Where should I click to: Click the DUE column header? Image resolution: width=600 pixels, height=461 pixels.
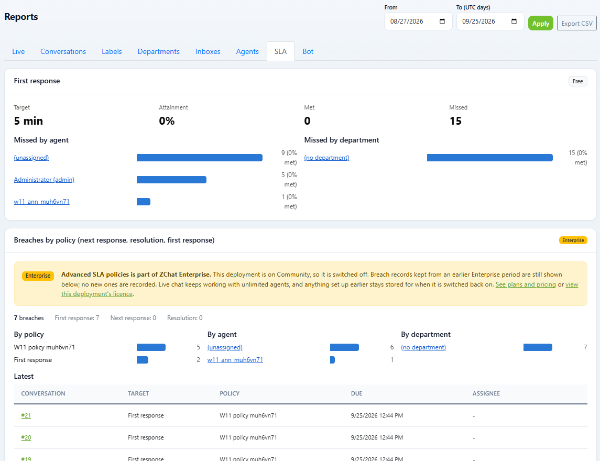point(357,393)
